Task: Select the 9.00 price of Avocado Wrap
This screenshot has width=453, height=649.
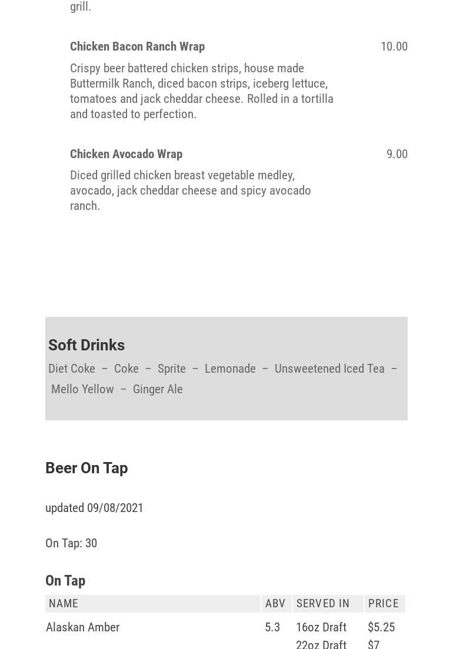Action: (x=397, y=154)
